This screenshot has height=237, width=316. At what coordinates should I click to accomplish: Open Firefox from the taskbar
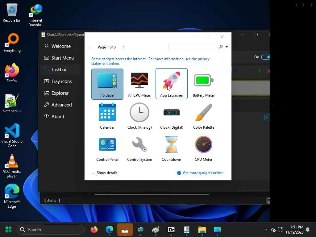(94, 230)
